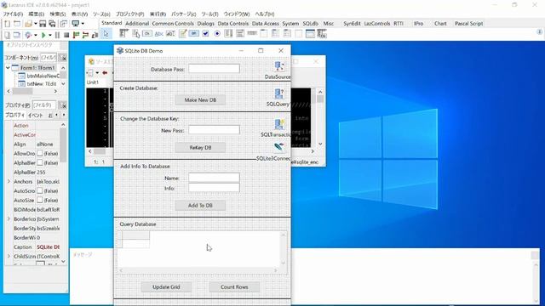The width and height of the screenshot is (545, 306).
Task: Click the New Pass input field
Action: [214, 130]
